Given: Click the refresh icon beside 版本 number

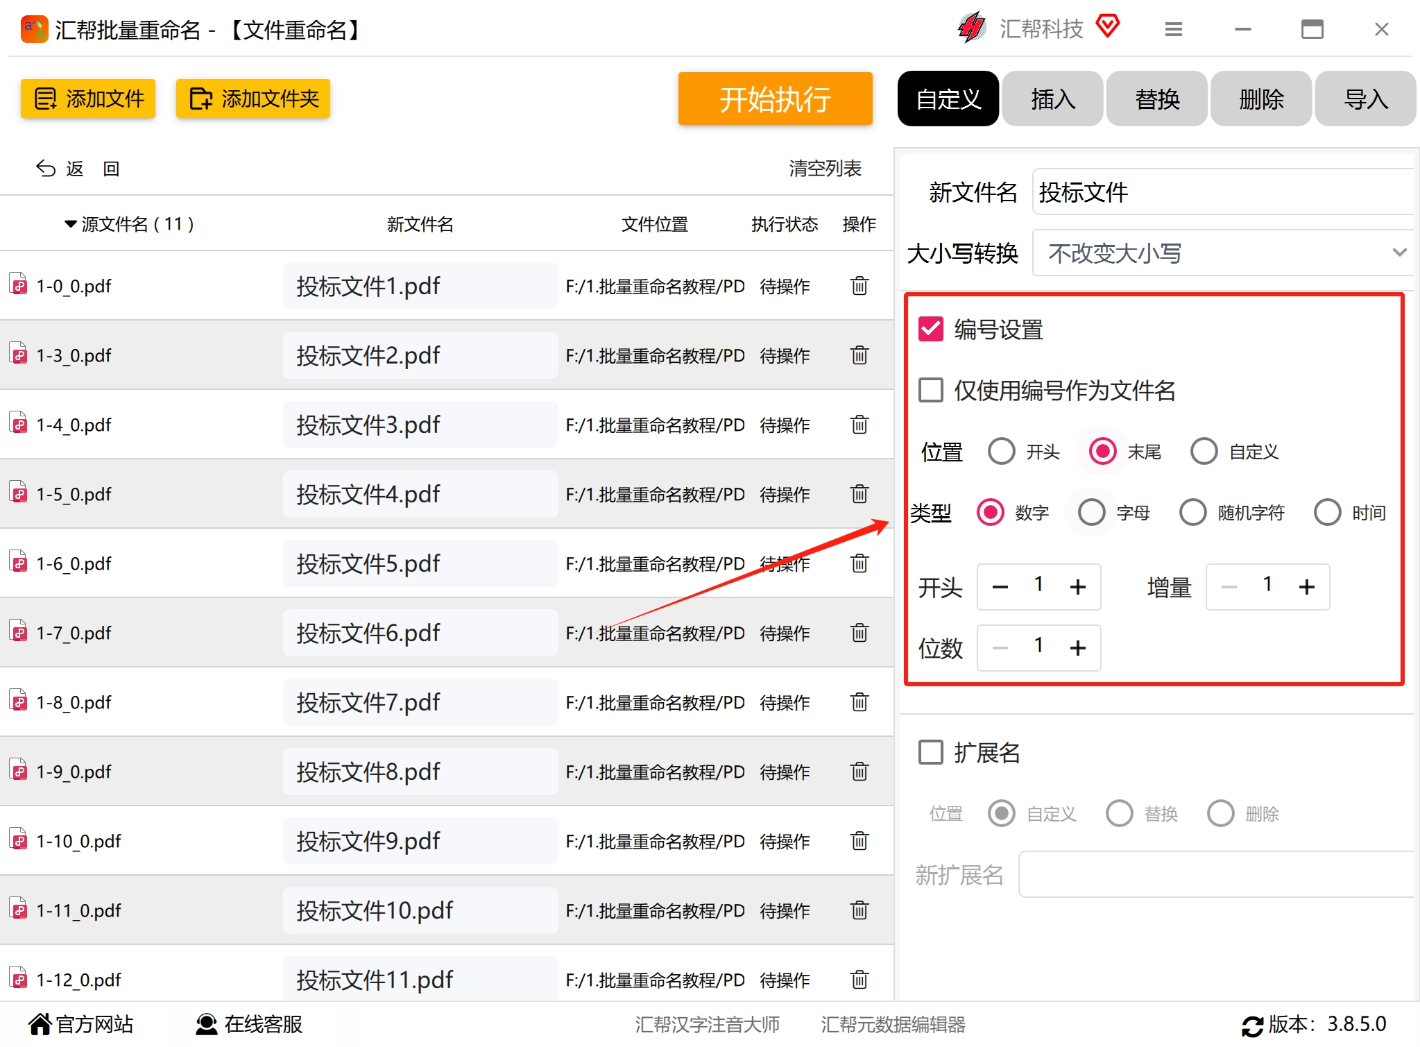Looking at the screenshot, I should tap(1251, 1025).
